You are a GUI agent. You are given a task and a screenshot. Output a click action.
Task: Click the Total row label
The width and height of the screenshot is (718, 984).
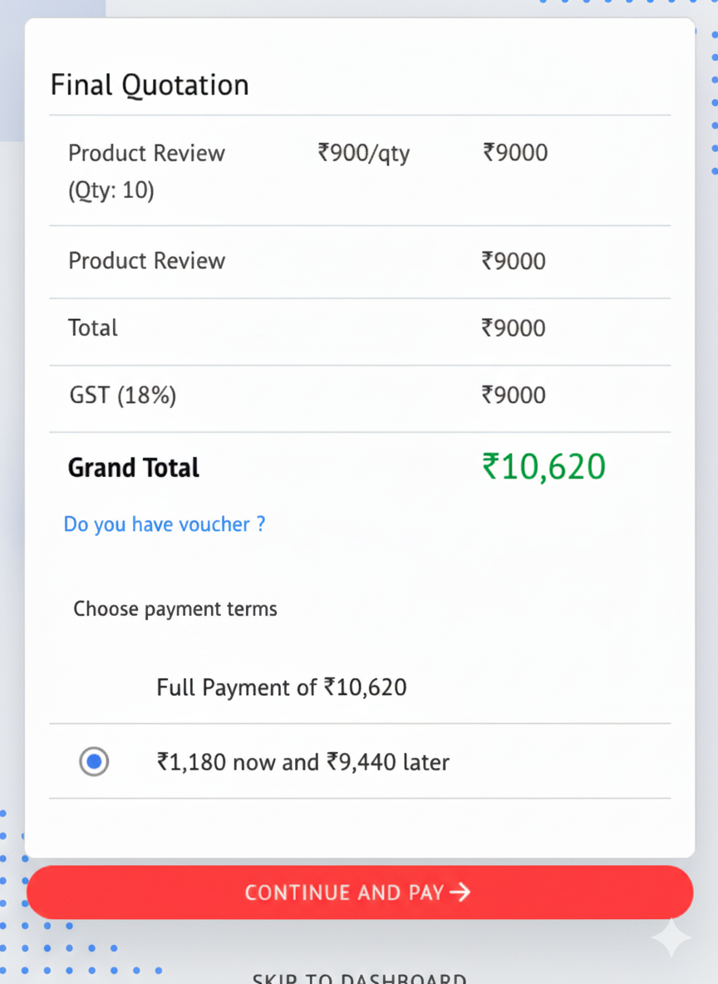pos(93,327)
